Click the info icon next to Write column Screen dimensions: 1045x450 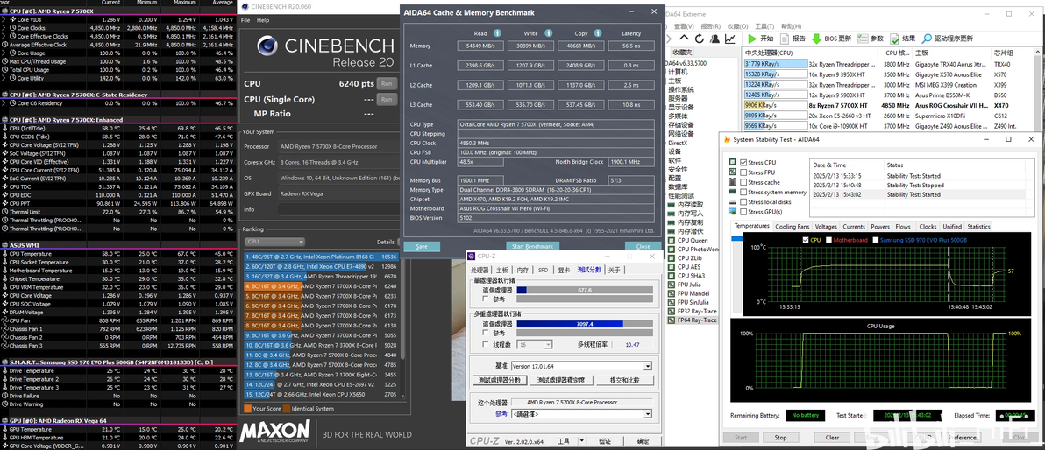point(549,32)
